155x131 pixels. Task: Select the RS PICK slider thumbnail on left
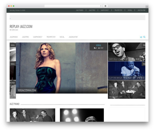13,90
